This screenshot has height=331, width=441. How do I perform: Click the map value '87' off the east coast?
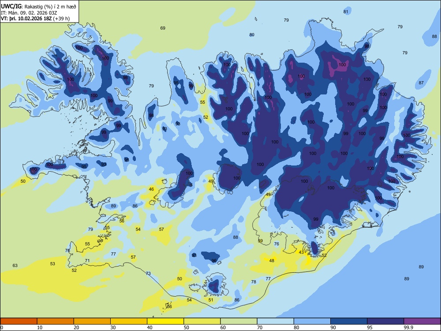421,83
